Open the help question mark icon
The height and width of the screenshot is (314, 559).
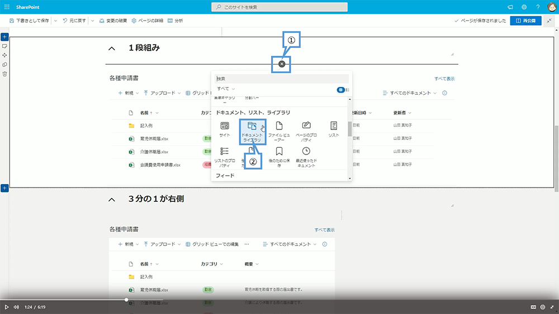point(538,7)
